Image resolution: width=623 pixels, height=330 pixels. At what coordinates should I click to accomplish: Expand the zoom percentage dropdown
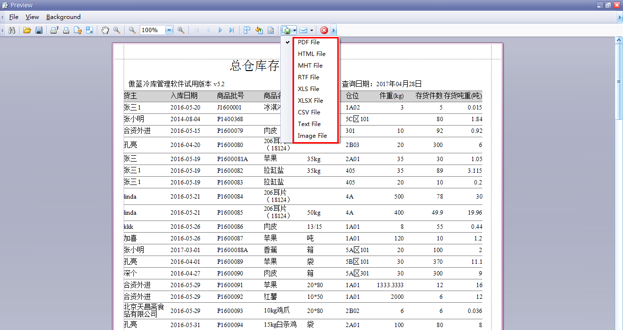(168, 30)
